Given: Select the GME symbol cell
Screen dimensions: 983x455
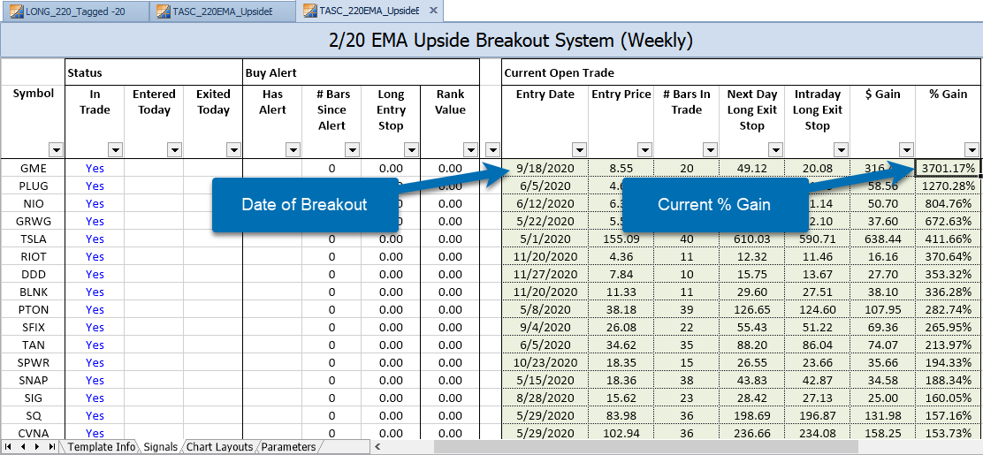Looking at the screenshot, I should pos(33,168).
